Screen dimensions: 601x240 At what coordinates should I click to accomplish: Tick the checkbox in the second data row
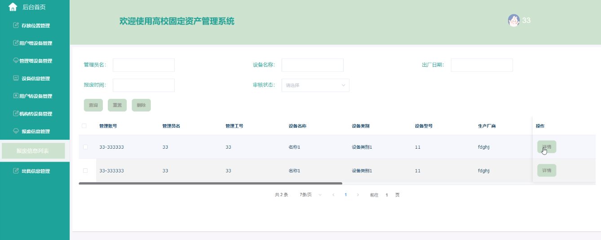pyautogui.click(x=85, y=171)
